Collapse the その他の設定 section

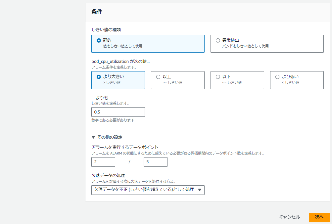point(107,137)
